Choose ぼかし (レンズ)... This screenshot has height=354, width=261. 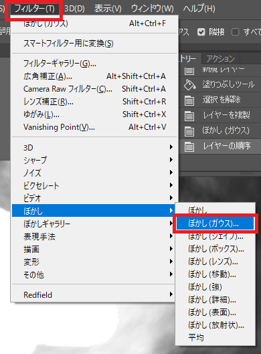point(215,262)
